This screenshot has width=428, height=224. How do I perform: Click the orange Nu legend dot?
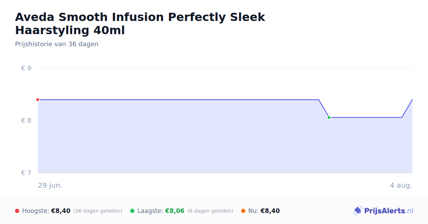[x=243, y=211]
